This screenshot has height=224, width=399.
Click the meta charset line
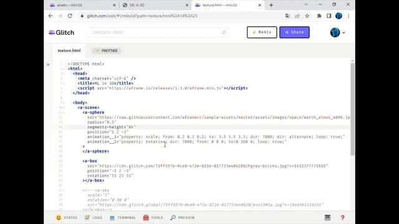pyautogui.click(x=107, y=78)
